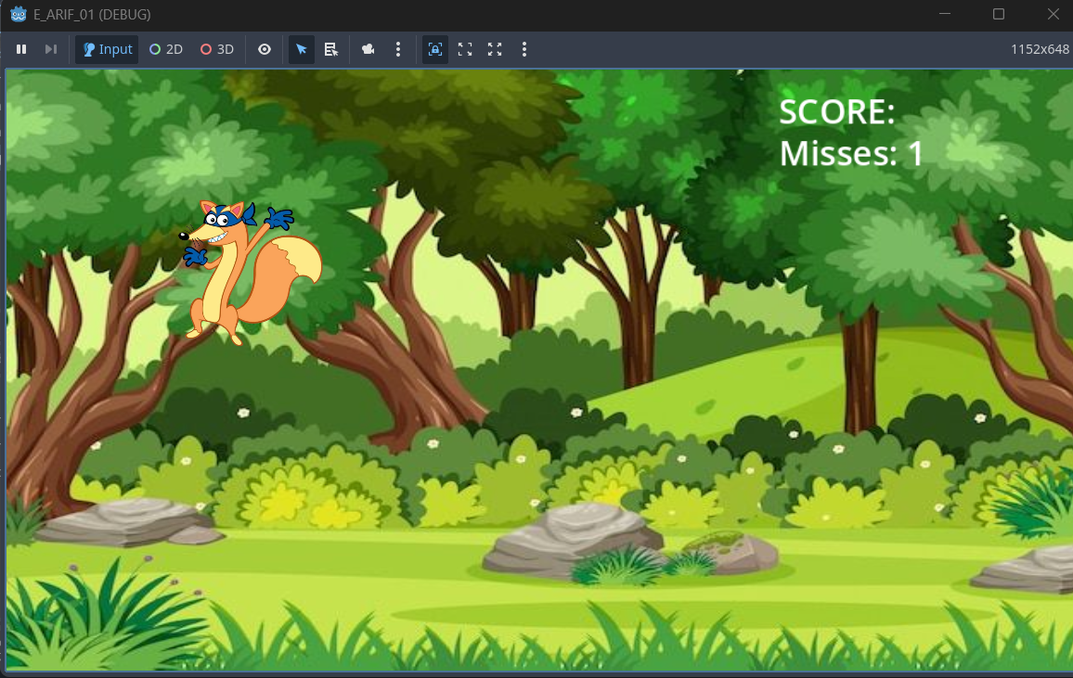Switch to 2D node selection mode
The height and width of the screenshot is (678, 1073).
pos(165,49)
